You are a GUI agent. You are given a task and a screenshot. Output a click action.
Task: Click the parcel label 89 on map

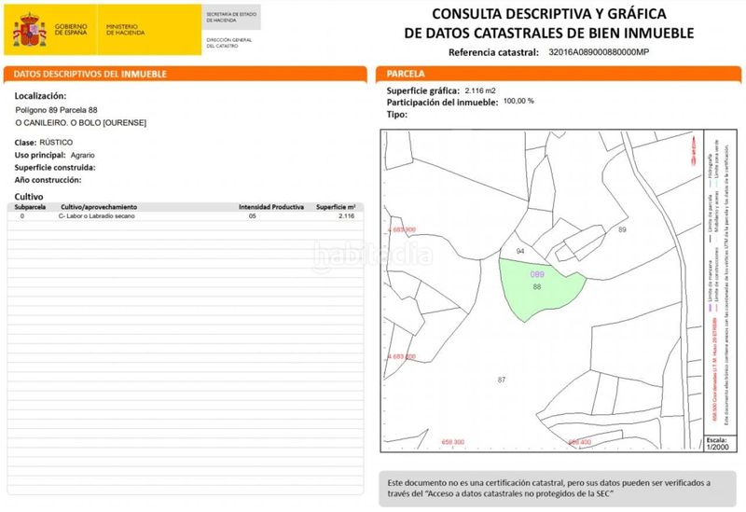coord(622,229)
